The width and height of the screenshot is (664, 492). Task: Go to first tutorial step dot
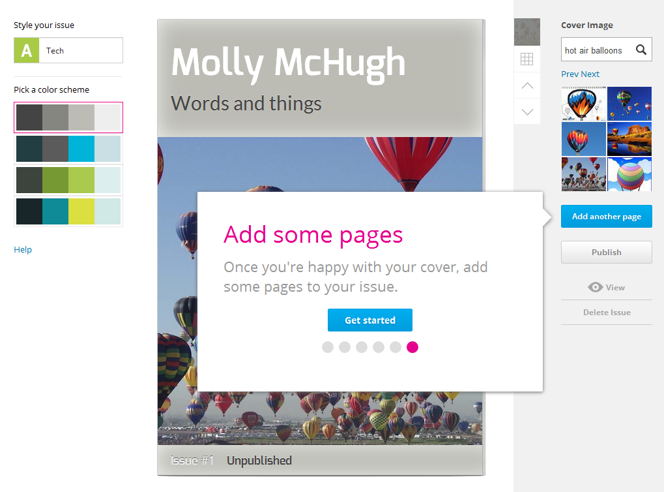pos(328,347)
